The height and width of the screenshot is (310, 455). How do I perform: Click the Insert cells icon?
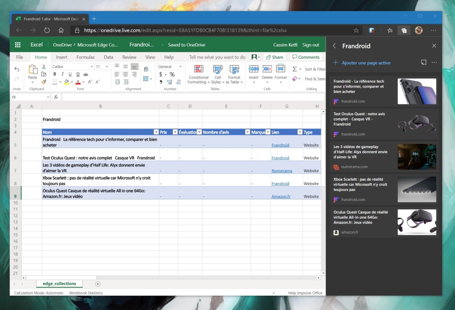254,69
